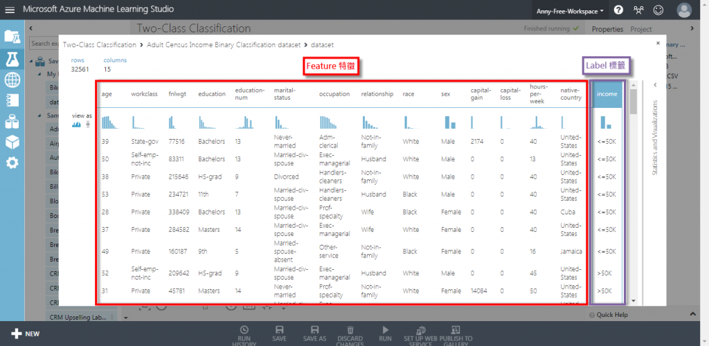Close the dataset visualization dialog

(x=658, y=43)
